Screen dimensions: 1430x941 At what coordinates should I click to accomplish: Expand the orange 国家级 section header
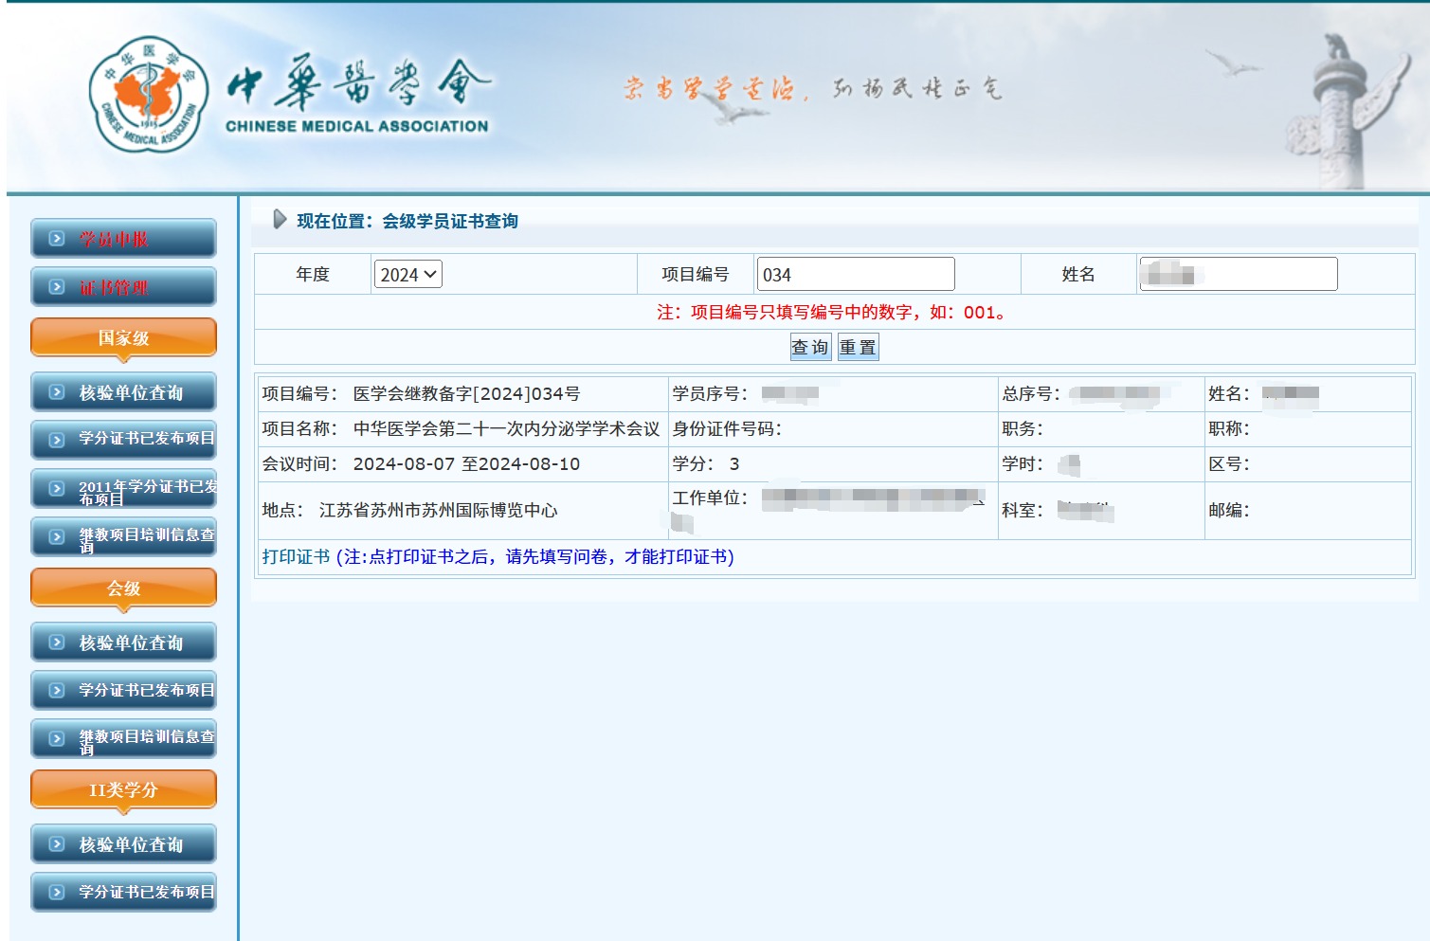(x=123, y=338)
